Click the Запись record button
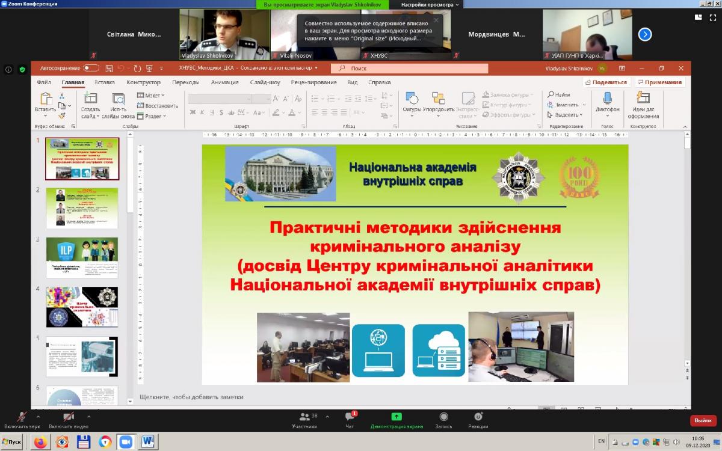The height and width of the screenshot is (451, 722). [x=443, y=420]
